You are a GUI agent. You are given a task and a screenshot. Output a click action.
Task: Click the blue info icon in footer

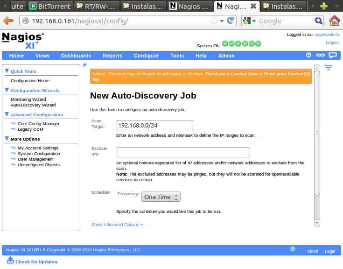(293, 249)
